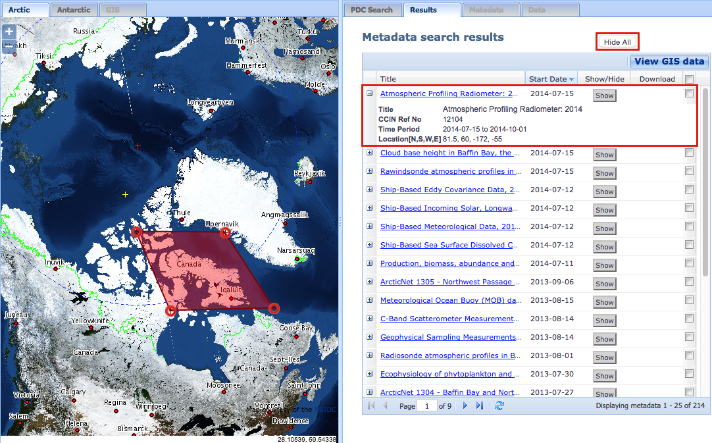This screenshot has height=443, width=712.
Task: Switch to the Antarctic map tab
Action: (x=74, y=10)
